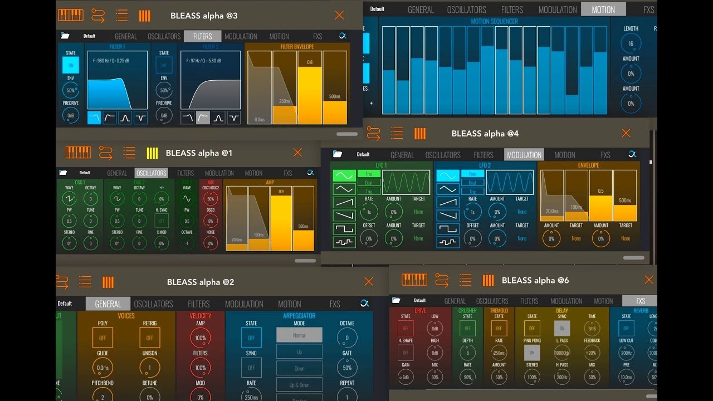Adjust Filter Envelope 250ms decay bar
This screenshot has width=713, height=401.
click(284, 87)
